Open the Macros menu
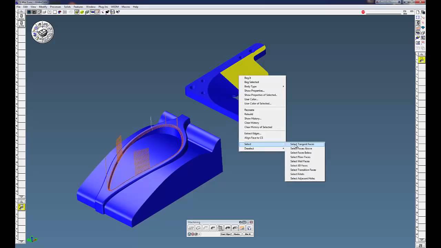Viewport: 441px width, 248px height. coord(126,7)
